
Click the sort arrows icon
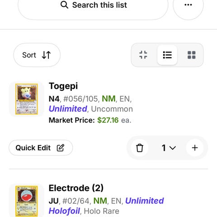pos(46,55)
